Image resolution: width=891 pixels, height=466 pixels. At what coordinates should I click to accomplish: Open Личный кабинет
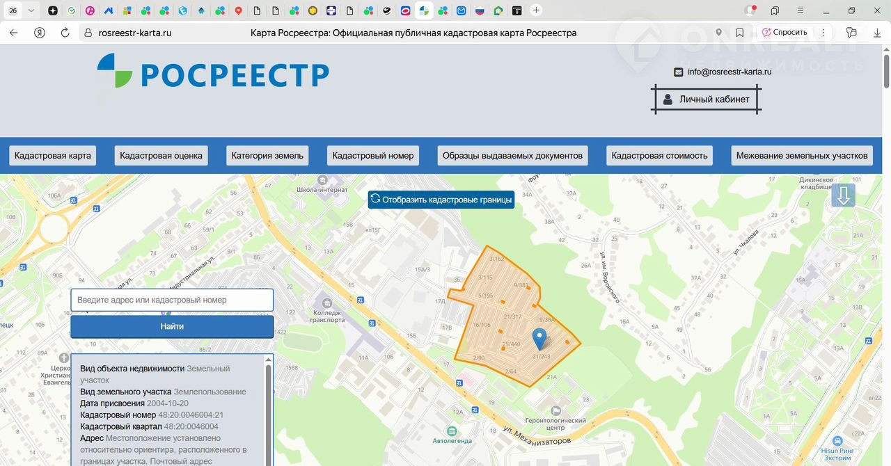click(x=707, y=99)
